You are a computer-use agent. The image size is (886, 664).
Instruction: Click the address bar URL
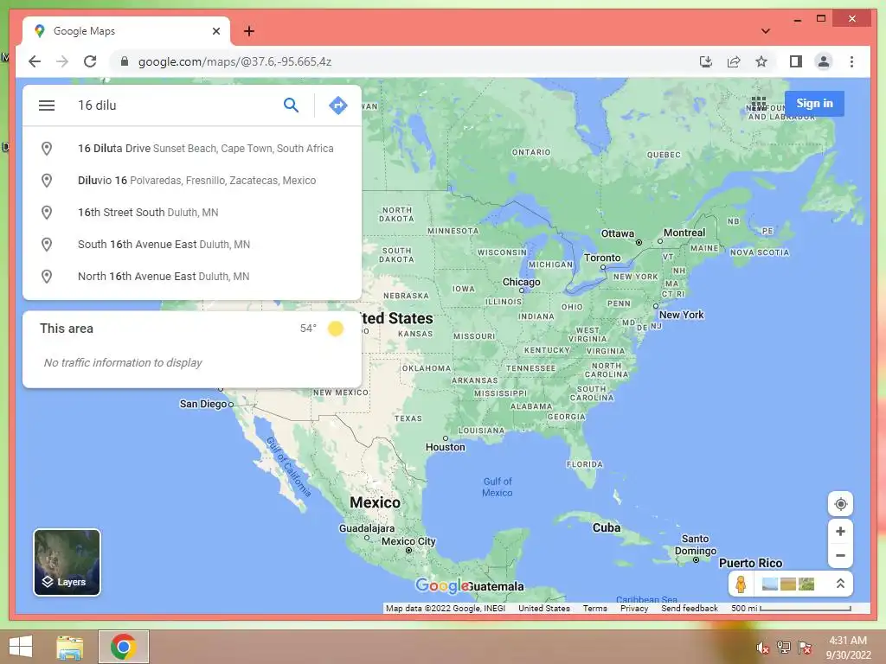coord(235,61)
